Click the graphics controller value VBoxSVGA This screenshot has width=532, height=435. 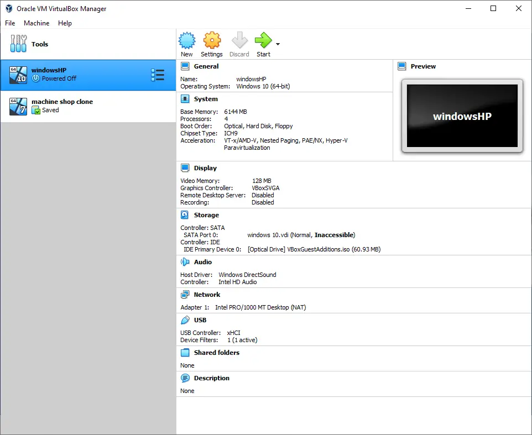[265, 188]
